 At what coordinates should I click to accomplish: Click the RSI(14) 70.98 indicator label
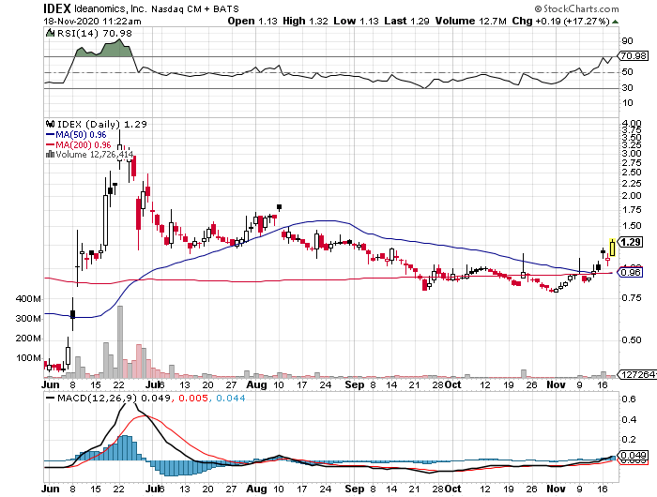(94, 33)
